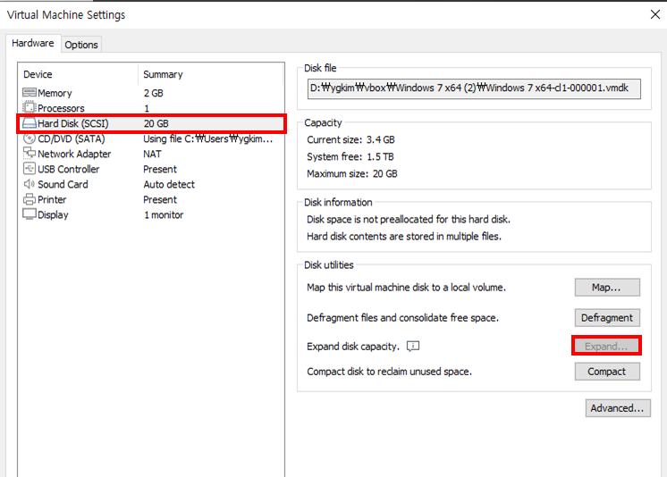
Task: Click the Network Adapter icon
Action: click(x=30, y=154)
